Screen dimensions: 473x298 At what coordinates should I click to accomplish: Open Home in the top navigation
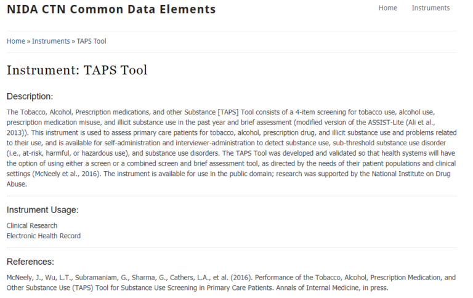click(387, 8)
